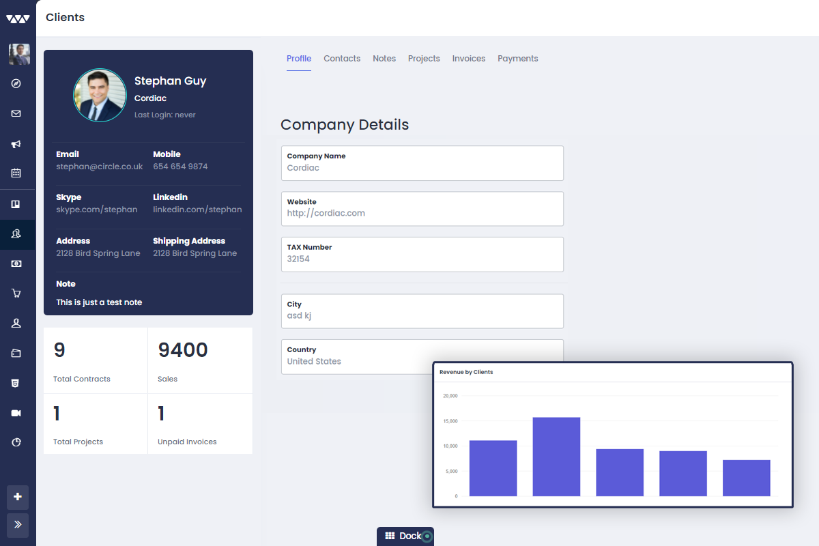Open the video meetings sidebar icon
Viewport: 819px width, 546px height.
point(17,413)
